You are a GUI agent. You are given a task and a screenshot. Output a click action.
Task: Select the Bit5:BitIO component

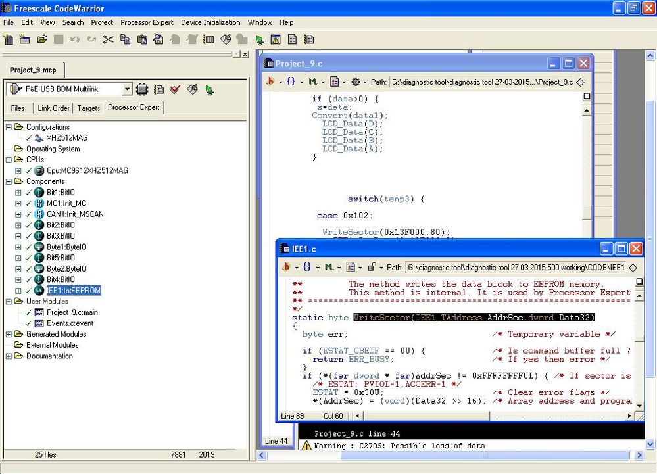(x=61, y=258)
